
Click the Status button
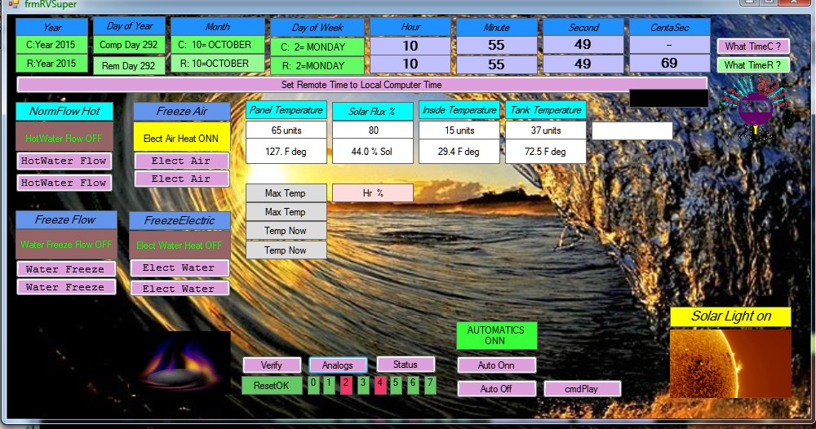406,365
